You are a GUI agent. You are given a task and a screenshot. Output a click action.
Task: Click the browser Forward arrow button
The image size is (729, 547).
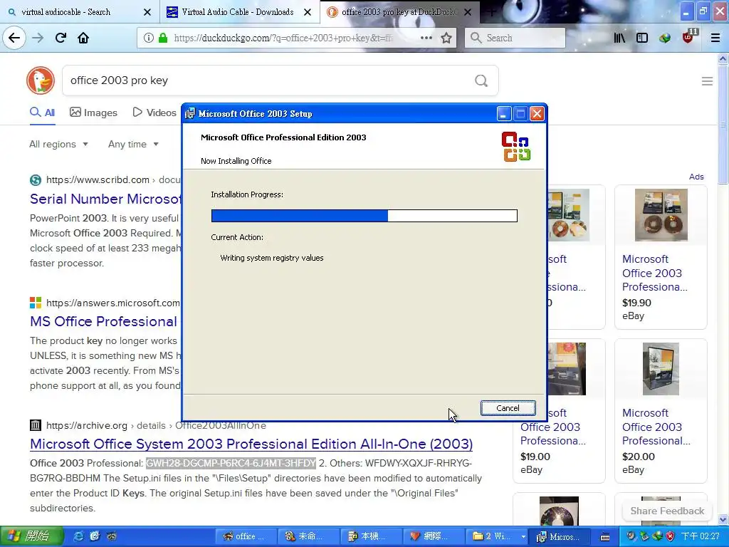(x=38, y=38)
